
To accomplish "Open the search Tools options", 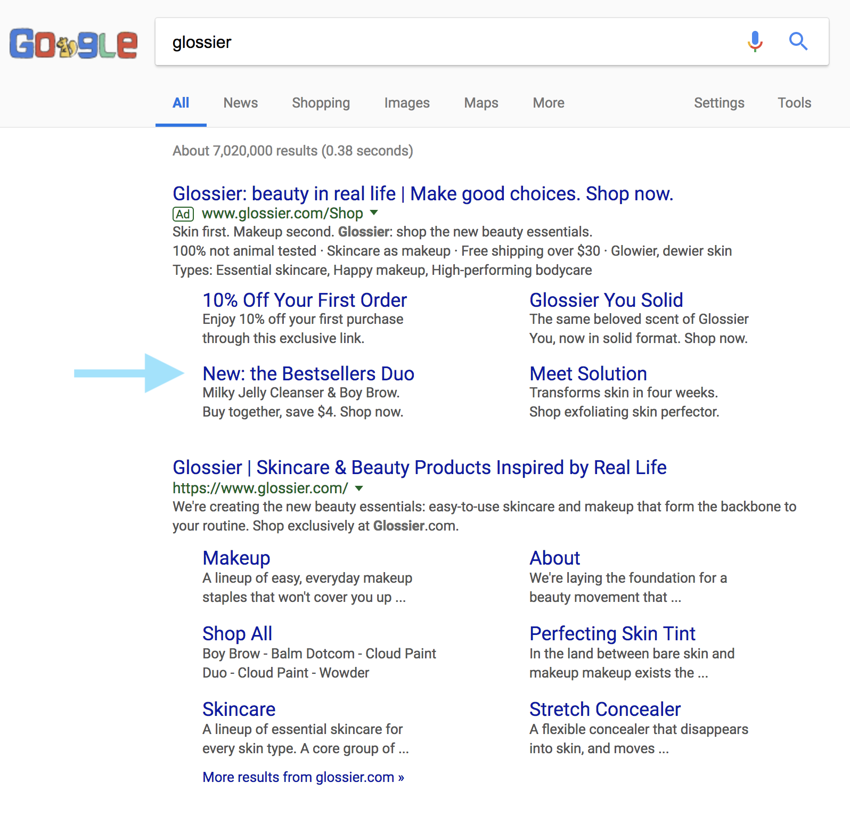I will point(795,103).
